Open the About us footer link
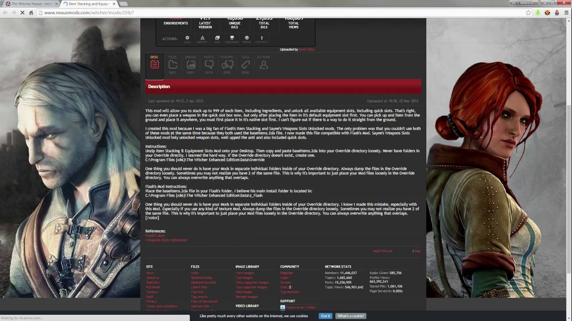Image resolution: width=572 pixels, height=321 pixels. point(152,278)
